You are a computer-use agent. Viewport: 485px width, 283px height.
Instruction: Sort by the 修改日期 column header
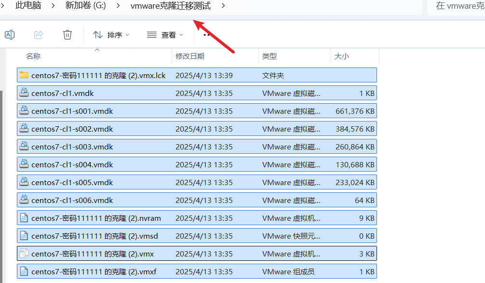pyautogui.click(x=189, y=56)
